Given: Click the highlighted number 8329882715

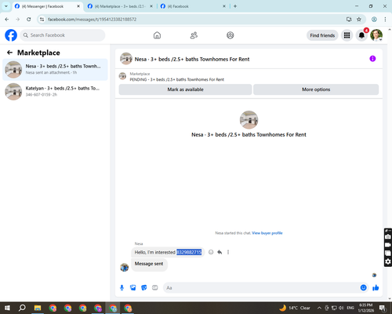Looking at the screenshot, I should [x=189, y=252].
